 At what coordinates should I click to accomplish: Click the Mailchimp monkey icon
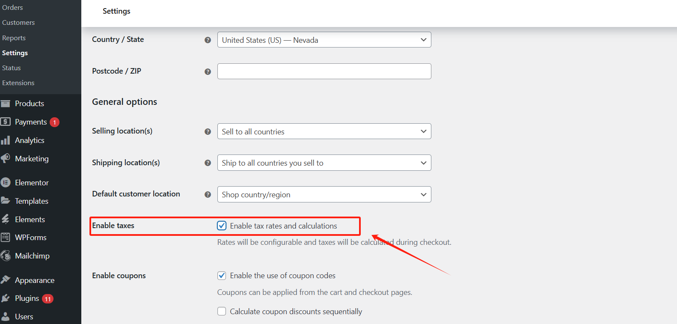coord(6,256)
